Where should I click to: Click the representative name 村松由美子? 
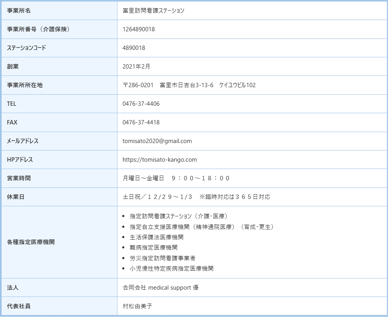[x=137, y=306]
